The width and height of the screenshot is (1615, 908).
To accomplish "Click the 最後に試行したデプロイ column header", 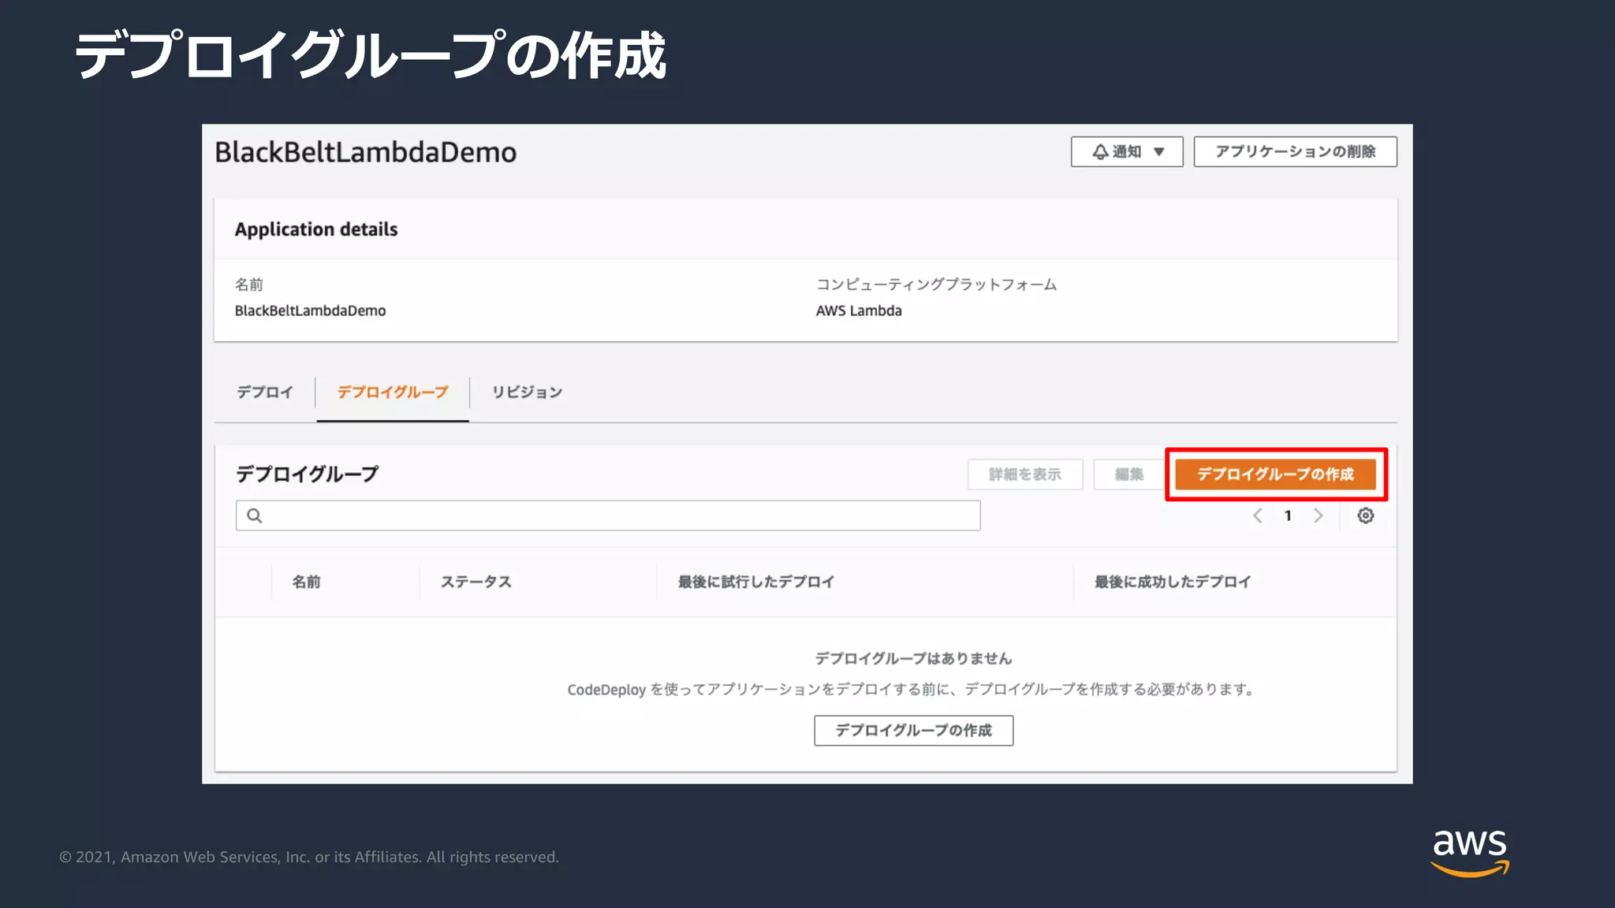I will (756, 582).
